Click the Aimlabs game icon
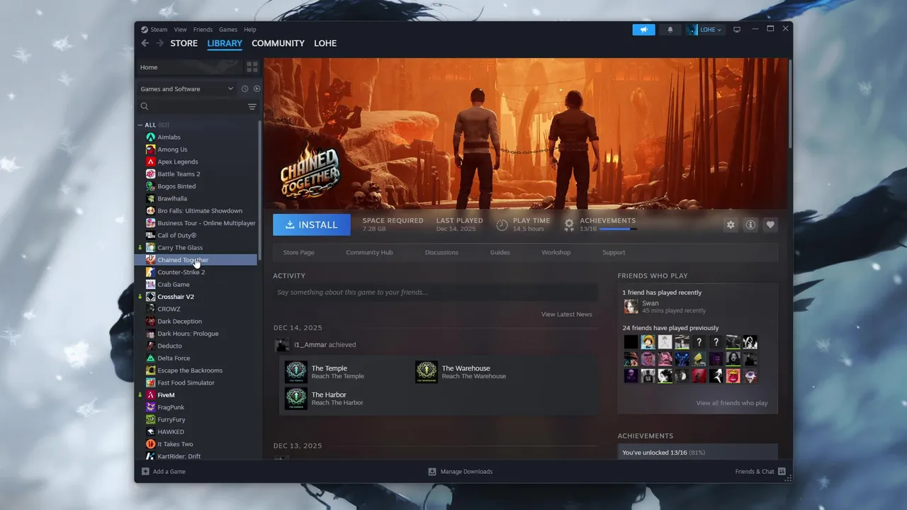This screenshot has height=510, width=907. pyautogui.click(x=150, y=137)
